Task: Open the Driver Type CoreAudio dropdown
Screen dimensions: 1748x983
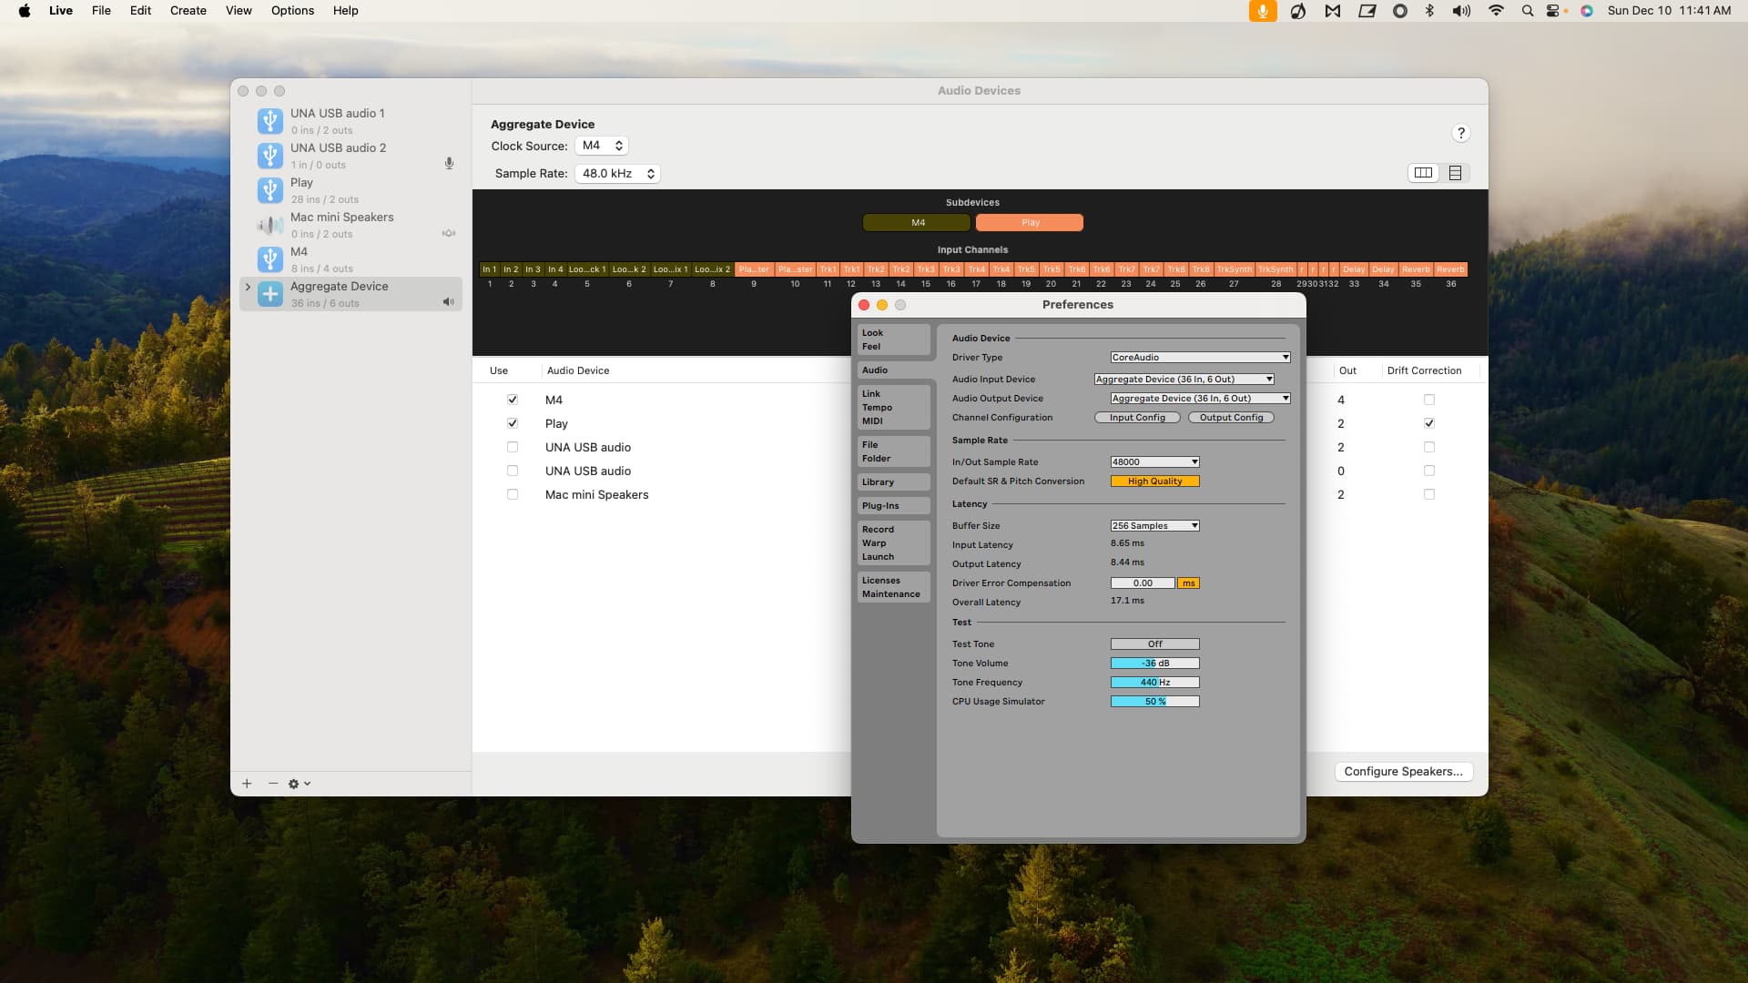Action: point(1200,358)
